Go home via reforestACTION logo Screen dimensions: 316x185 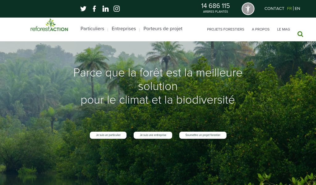point(49,25)
